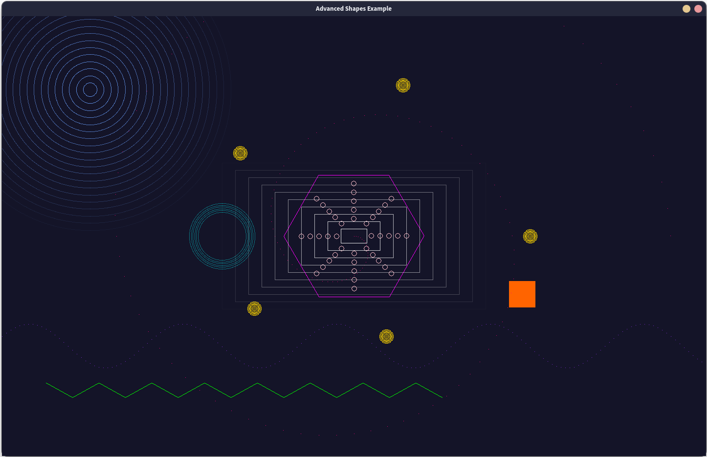Click the right end of green zigzag line
This screenshot has width=707, height=457.
(x=442, y=397)
